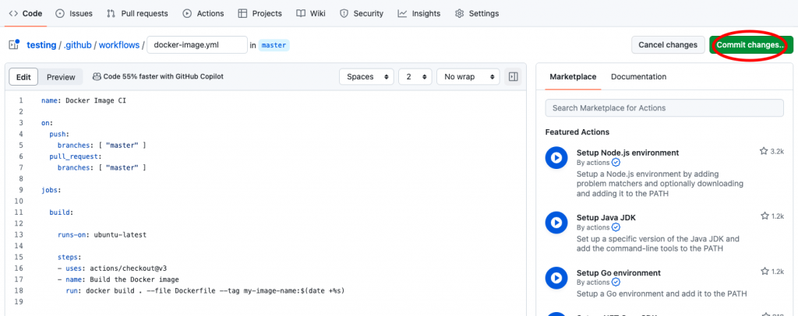798x316 pixels.
Task: Open Code 55% faster with Copilot link
Action: click(x=164, y=77)
